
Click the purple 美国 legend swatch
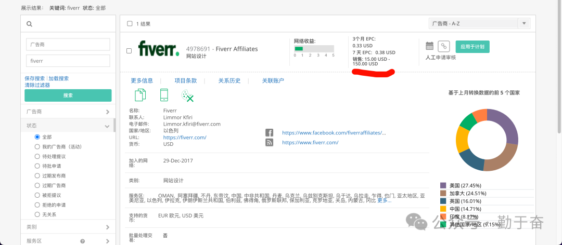(x=443, y=185)
